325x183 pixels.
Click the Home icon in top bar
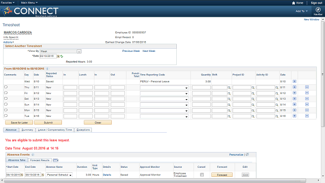(294, 3)
